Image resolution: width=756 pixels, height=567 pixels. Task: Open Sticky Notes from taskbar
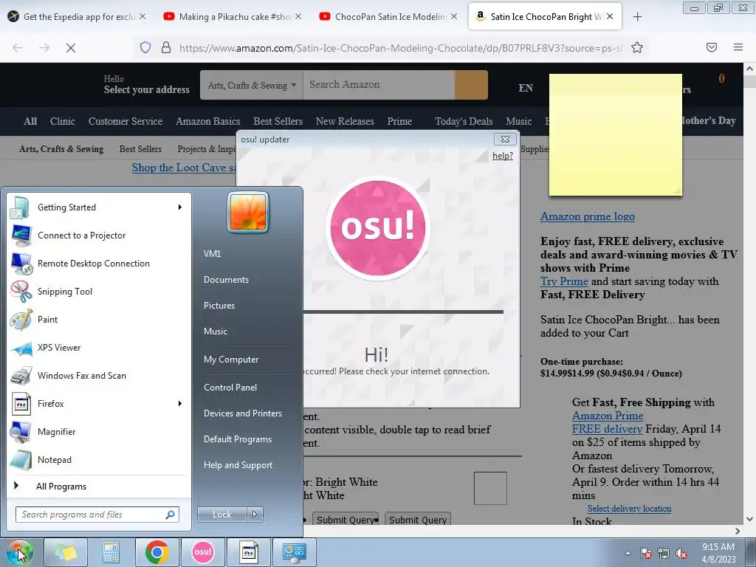coord(66,552)
